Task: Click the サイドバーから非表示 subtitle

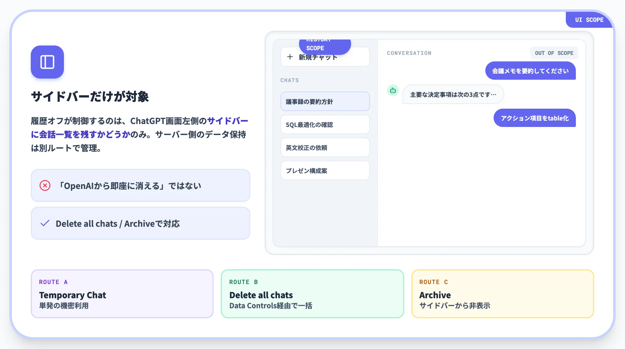Action: pos(455,306)
